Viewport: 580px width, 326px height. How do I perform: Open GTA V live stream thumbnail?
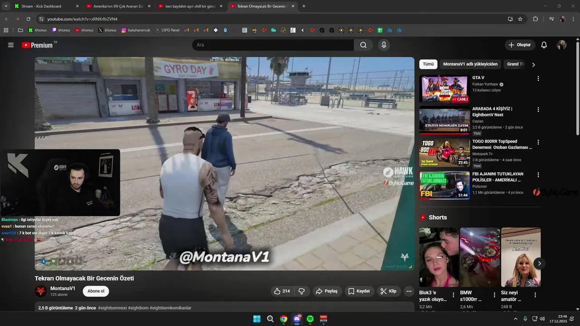pos(444,89)
